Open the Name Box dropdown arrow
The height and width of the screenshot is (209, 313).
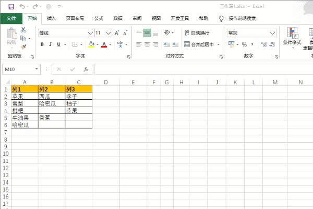pyautogui.click(x=37, y=69)
